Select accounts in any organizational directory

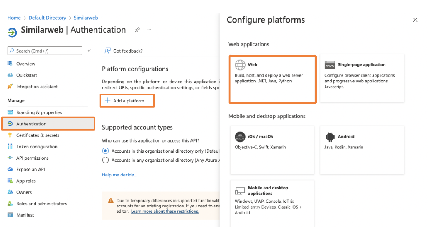106,160
